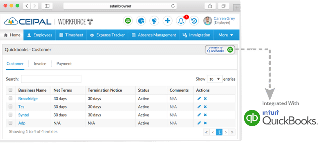Open the Show entries dropdown

click(215, 79)
